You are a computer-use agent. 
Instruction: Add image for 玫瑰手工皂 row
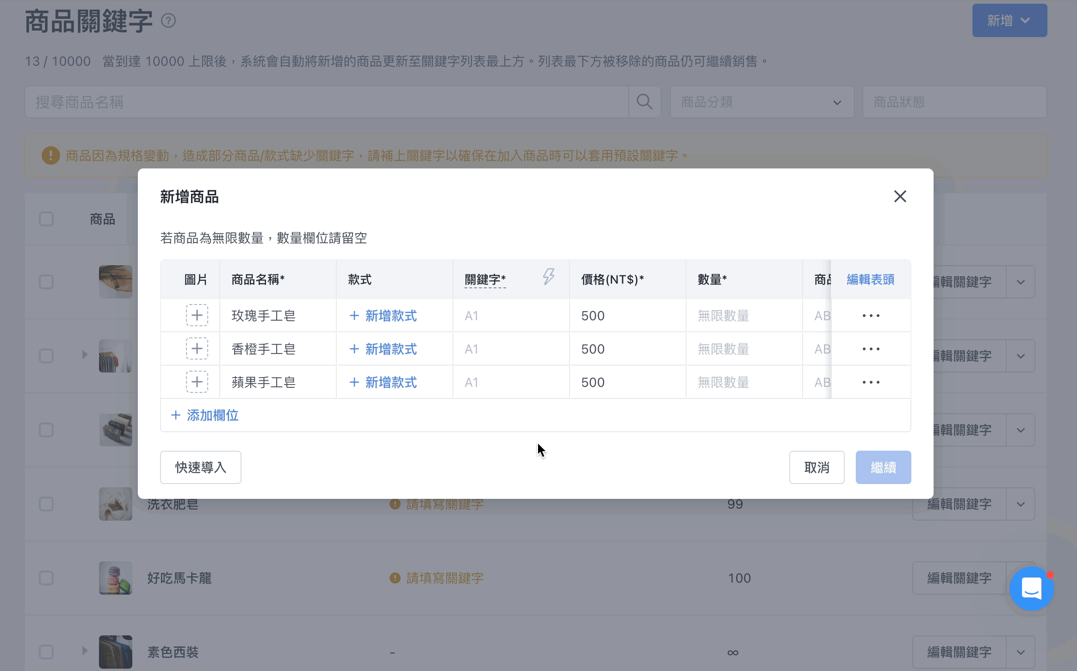(x=197, y=316)
